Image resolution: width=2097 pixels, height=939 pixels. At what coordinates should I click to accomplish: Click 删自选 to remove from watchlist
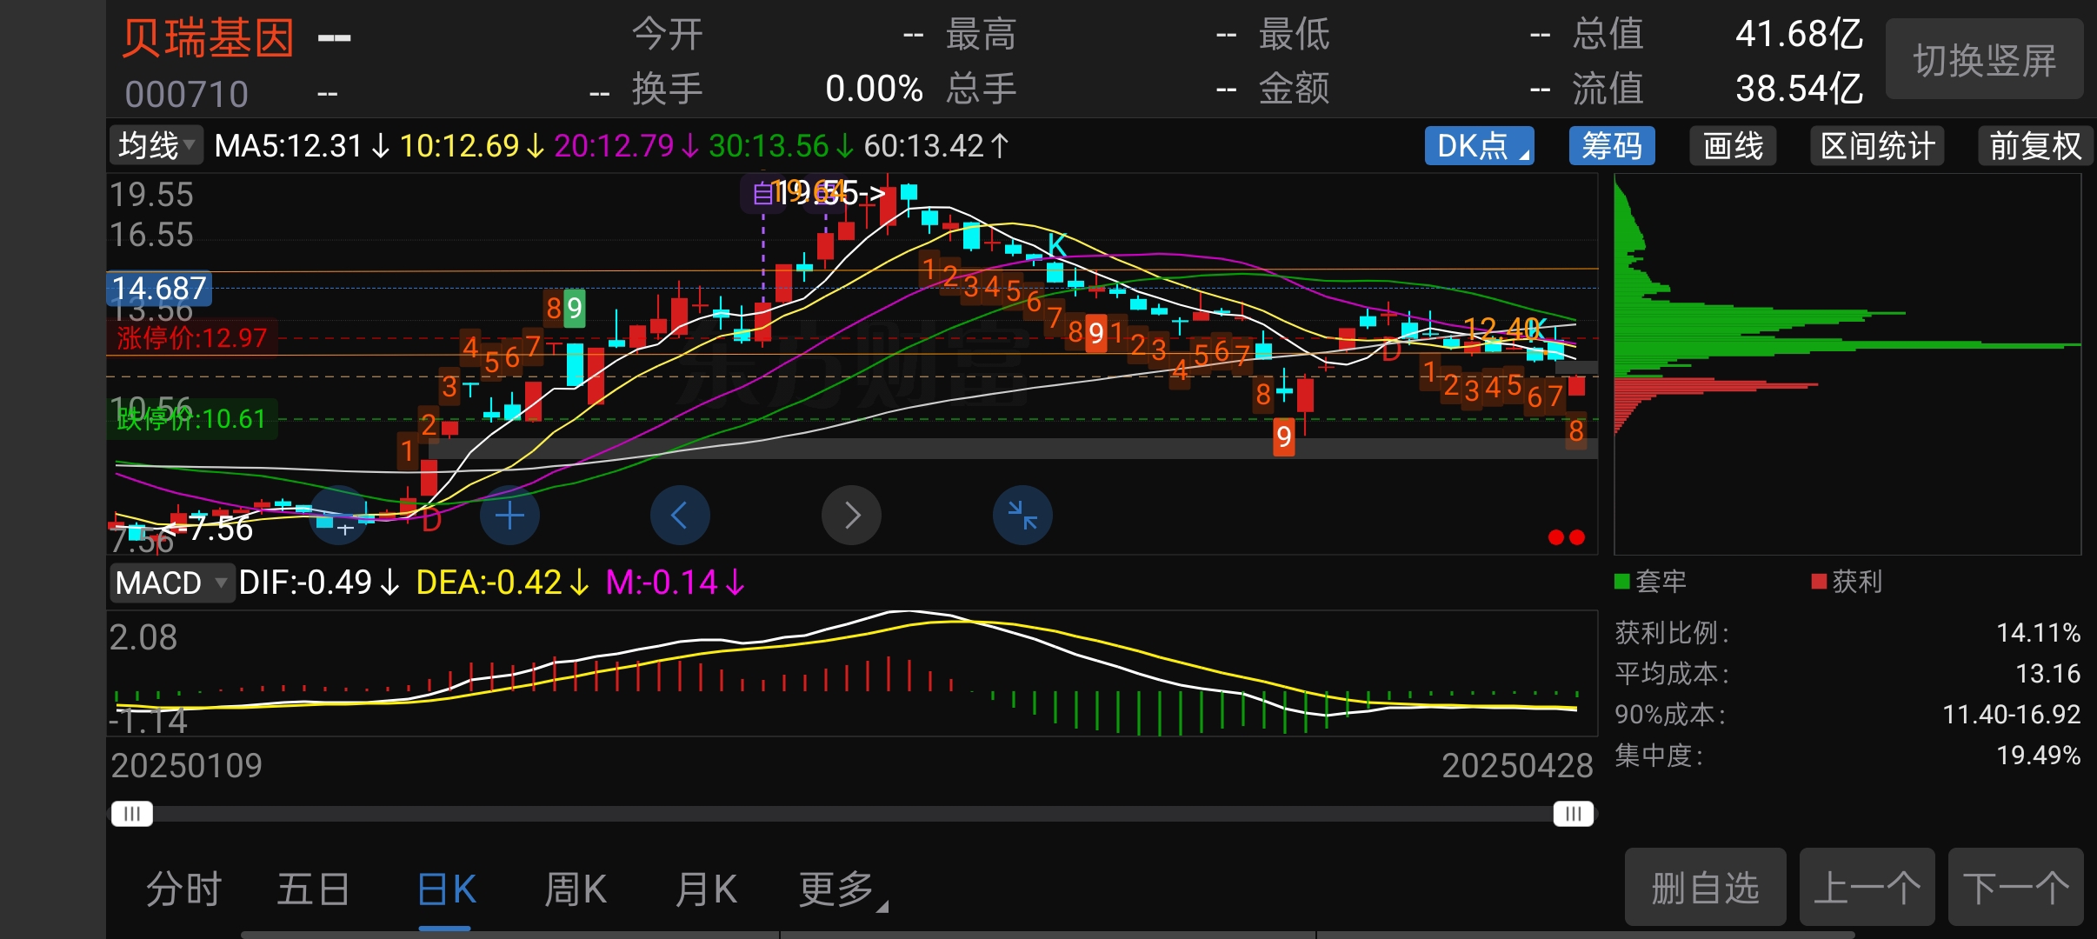coord(1705,887)
